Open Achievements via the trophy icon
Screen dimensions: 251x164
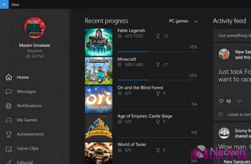(9, 134)
